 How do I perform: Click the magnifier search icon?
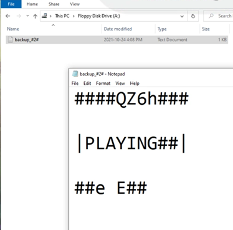pos(211,16)
